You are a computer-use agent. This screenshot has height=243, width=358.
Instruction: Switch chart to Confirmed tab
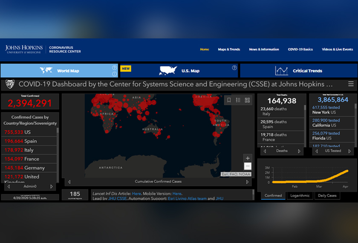click(x=273, y=196)
